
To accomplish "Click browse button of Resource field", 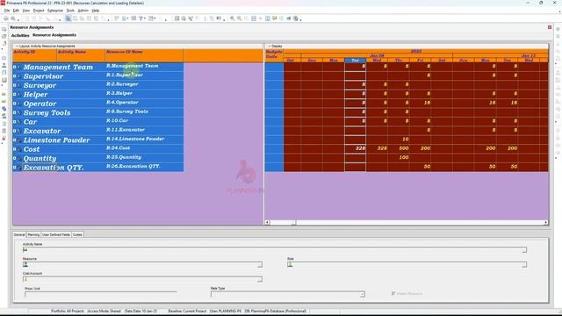I will [x=260, y=265].
